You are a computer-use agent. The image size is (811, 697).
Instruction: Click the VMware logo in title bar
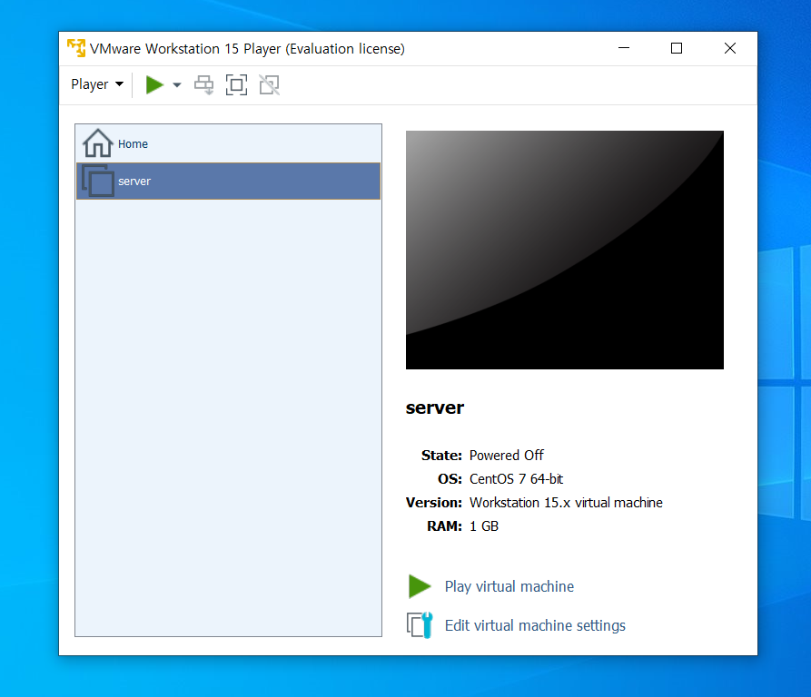(x=76, y=48)
